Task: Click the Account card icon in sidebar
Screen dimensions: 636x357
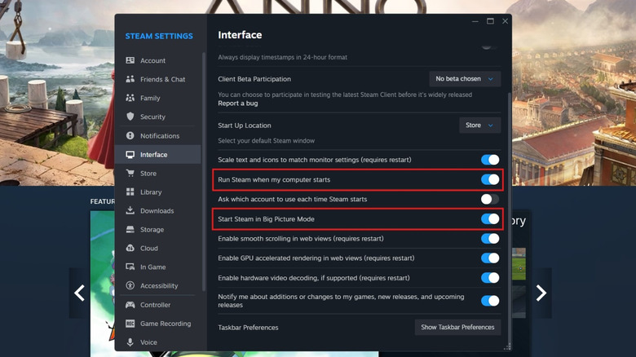Action: click(x=130, y=60)
